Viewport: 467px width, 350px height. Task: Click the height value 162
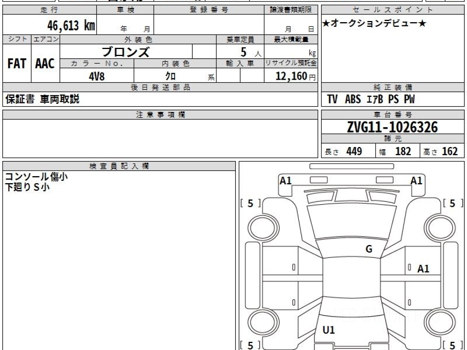[449, 151]
